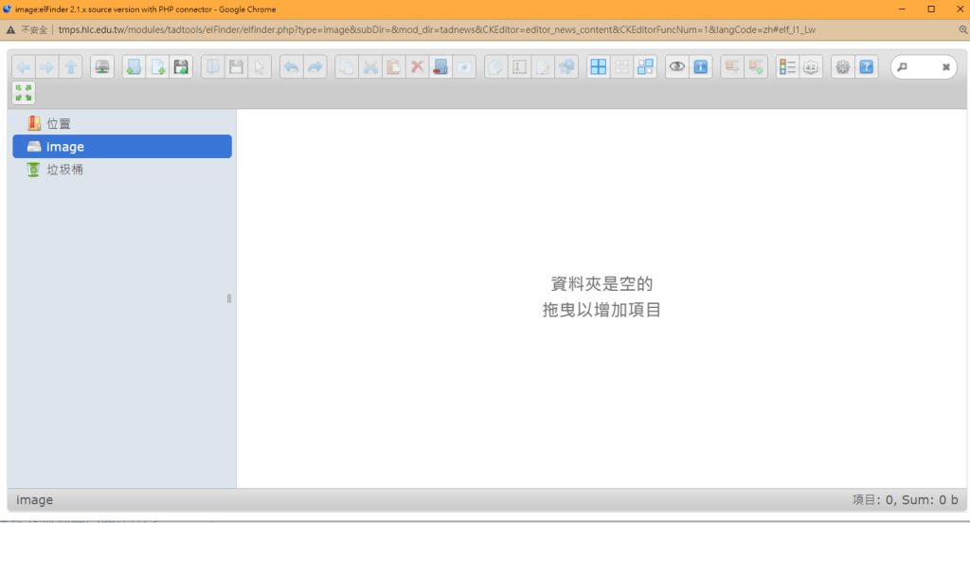The width and height of the screenshot is (970, 576).
Task: Open the 垃圾桶 trash folder
Action: click(x=122, y=170)
